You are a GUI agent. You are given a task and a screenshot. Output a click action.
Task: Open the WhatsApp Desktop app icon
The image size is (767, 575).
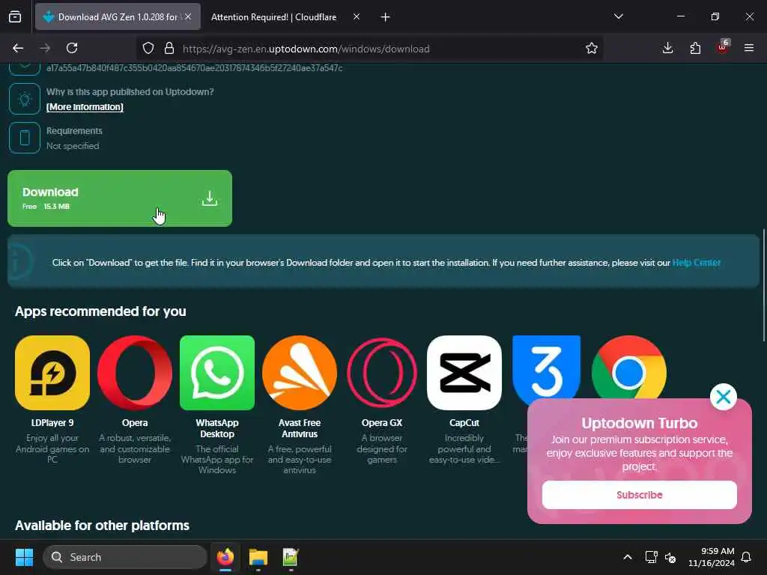click(x=217, y=373)
